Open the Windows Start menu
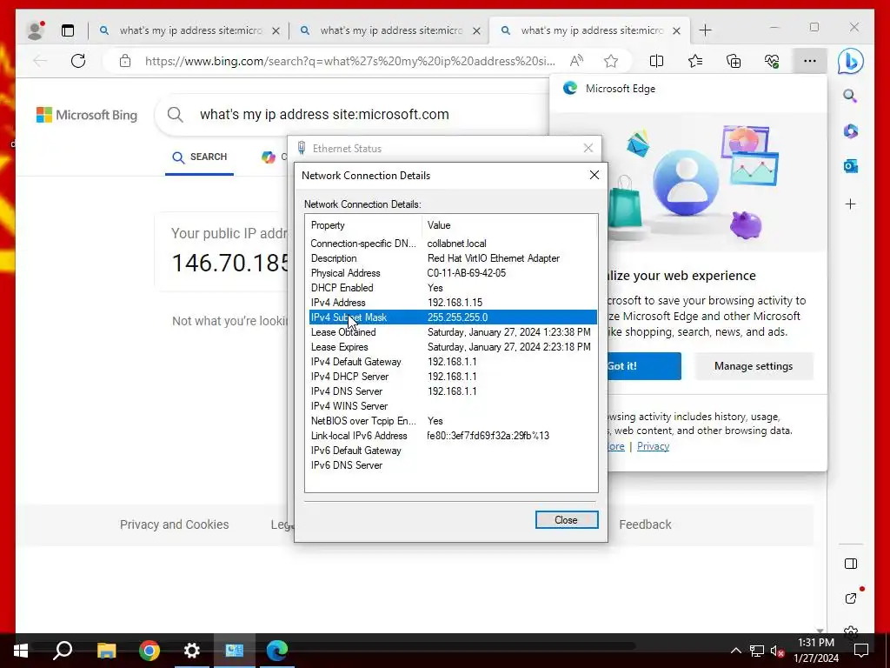 pos(21,651)
